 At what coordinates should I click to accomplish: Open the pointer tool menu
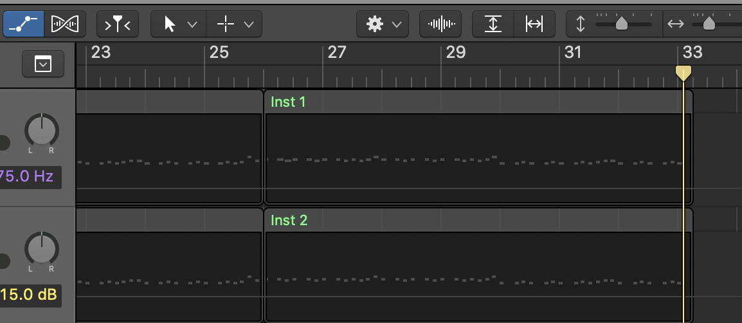(179, 24)
